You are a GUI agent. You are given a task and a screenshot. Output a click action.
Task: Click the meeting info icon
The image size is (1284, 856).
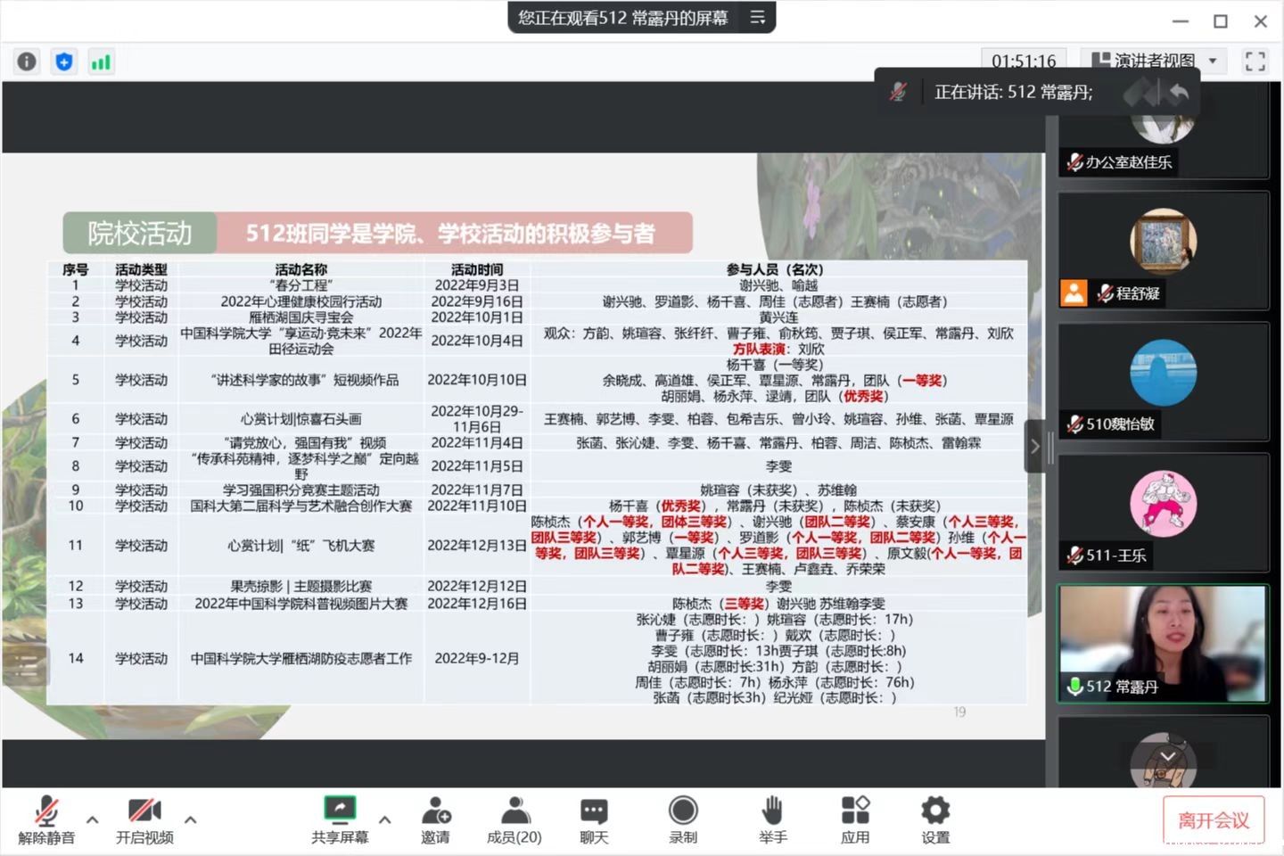coord(27,62)
